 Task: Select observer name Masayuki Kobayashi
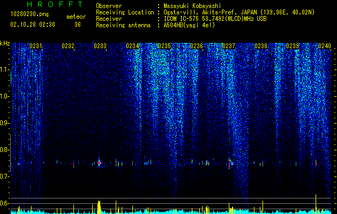tap(192, 6)
